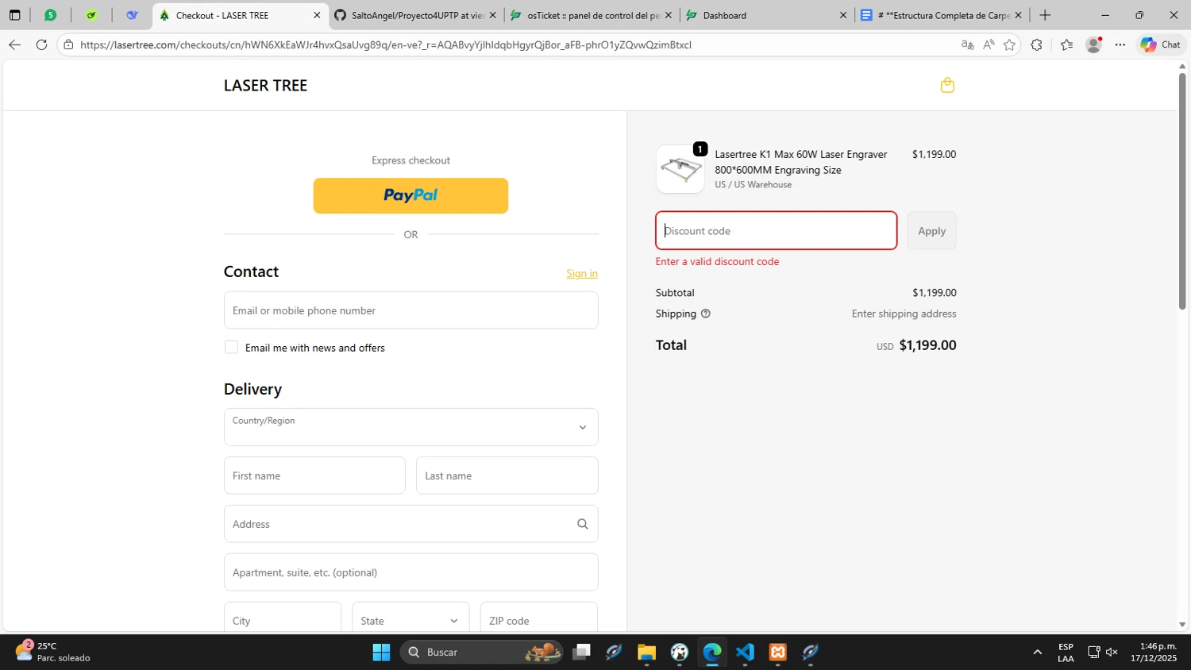
Task: Switch the ESP LAA input language
Action: click(1066, 652)
